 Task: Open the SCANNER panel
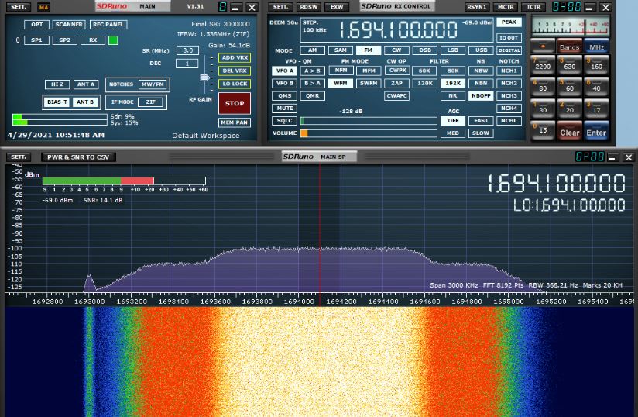69,25
